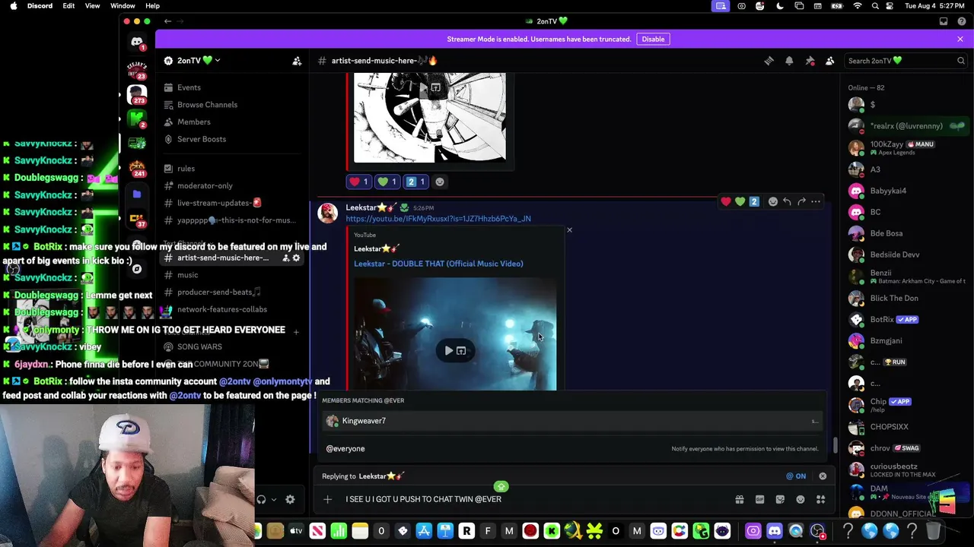Viewport: 974px width, 547px height.
Task: Open user settings gear
Action: coord(290,499)
